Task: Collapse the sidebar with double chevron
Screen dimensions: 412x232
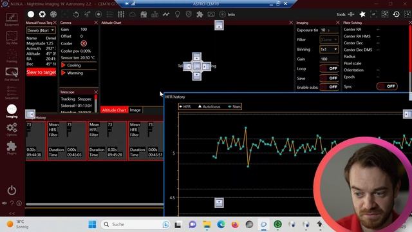Action: [12, 213]
